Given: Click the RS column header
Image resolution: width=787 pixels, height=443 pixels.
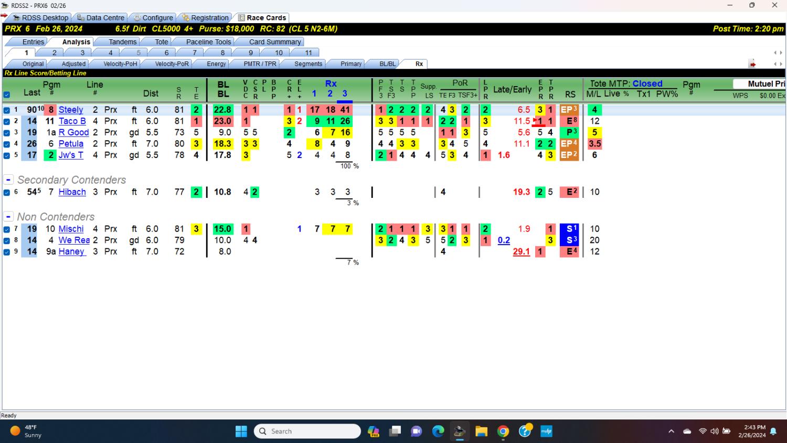Looking at the screenshot, I should [570, 94].
